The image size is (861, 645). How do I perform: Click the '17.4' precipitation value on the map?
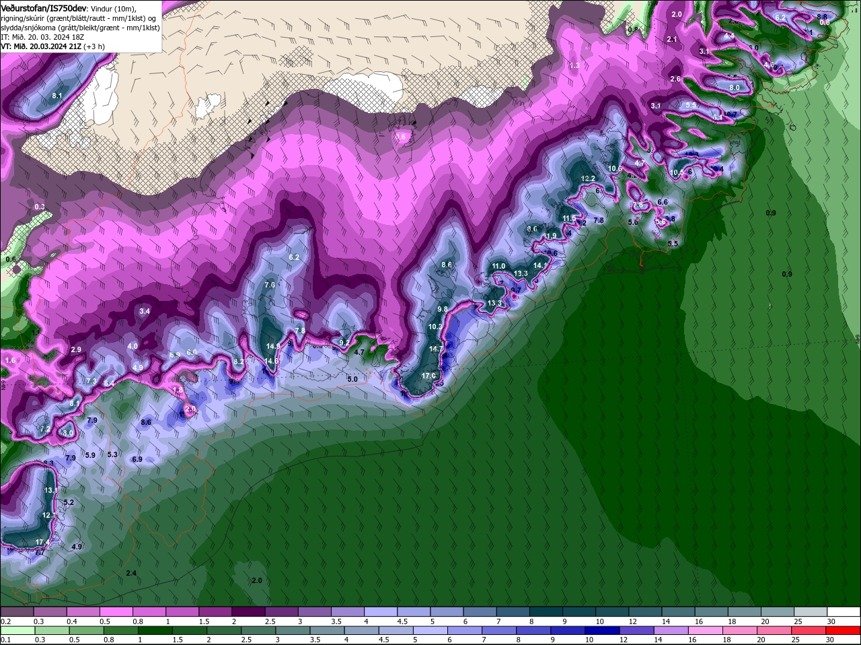click(42, 542)
